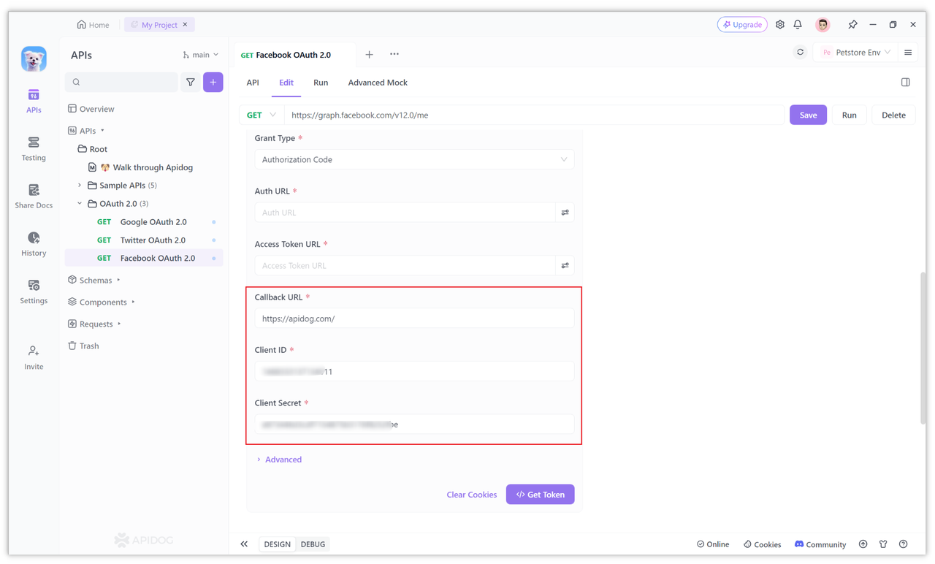Click the Auth URL input field
This screenshot has width=935, height=564.
tap(405, 213)
